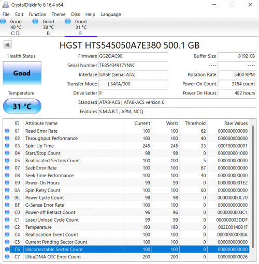
Task: Minimize the CrystalDiskInfo window
Action: (214, 5)
